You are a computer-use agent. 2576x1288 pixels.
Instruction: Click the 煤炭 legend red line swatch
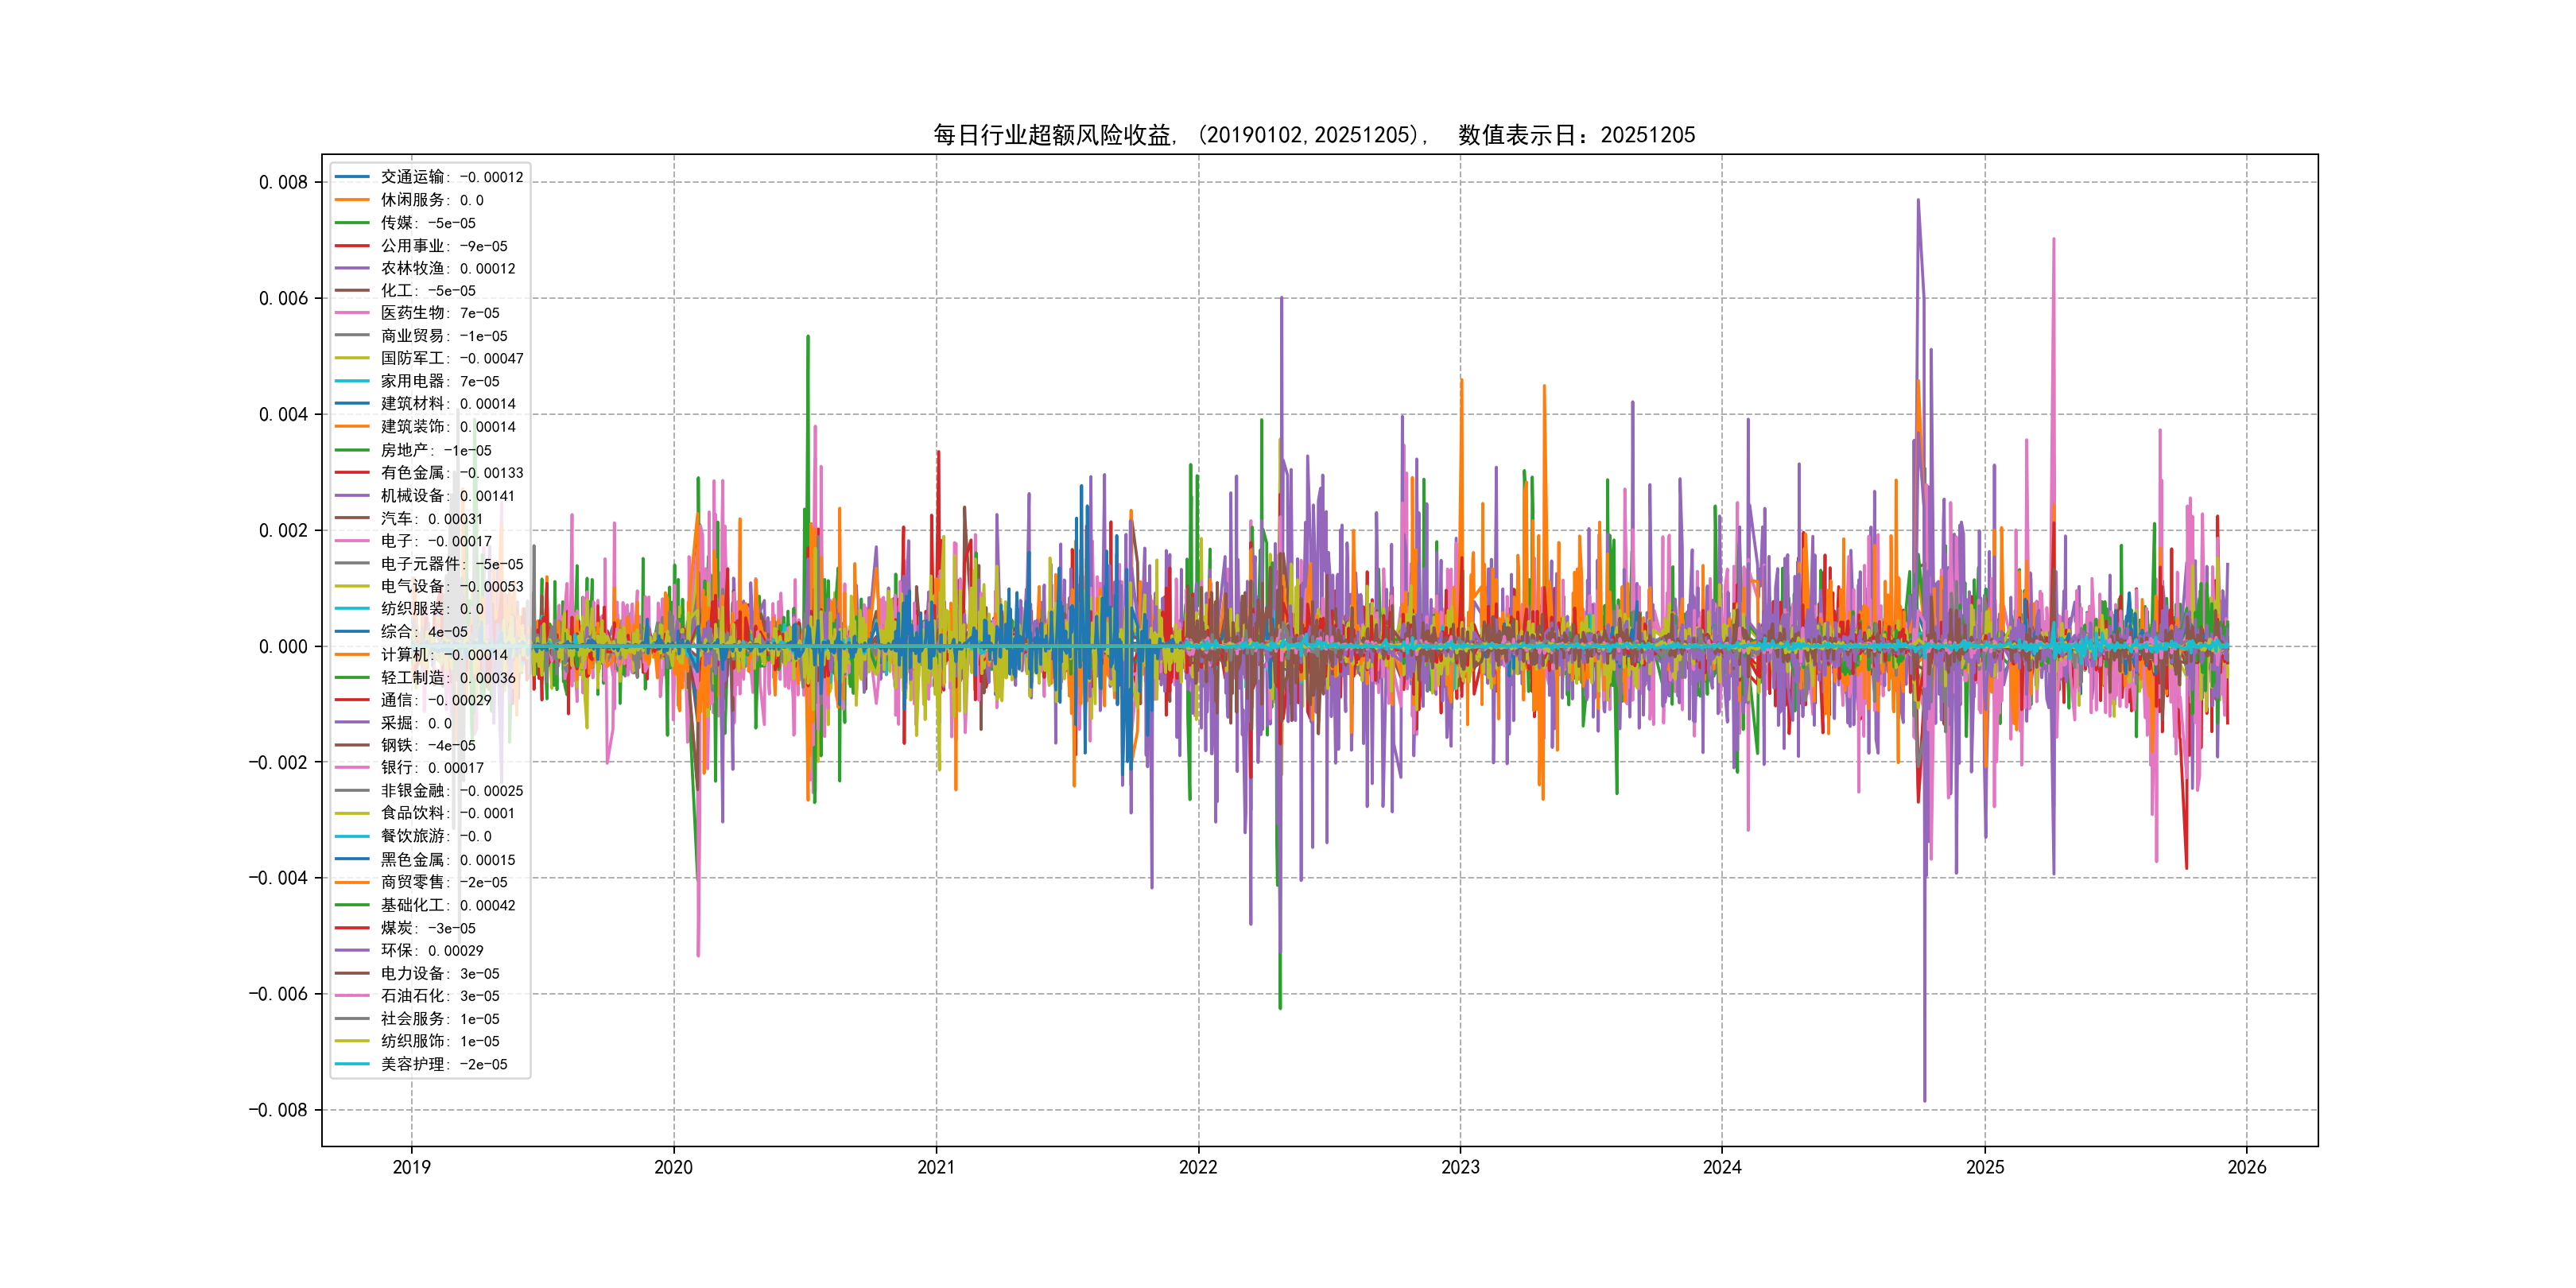[352, 928]
